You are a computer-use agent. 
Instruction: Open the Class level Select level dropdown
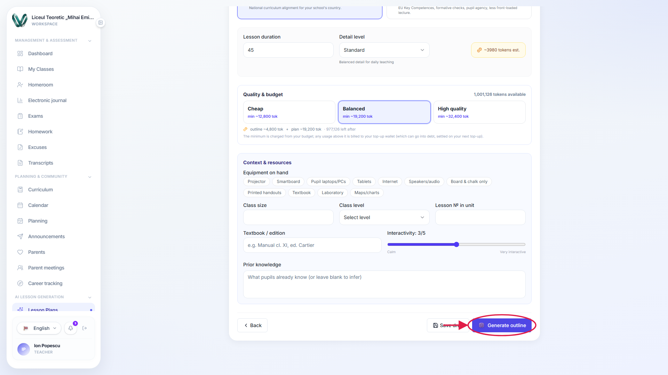(x=384, y=217)
